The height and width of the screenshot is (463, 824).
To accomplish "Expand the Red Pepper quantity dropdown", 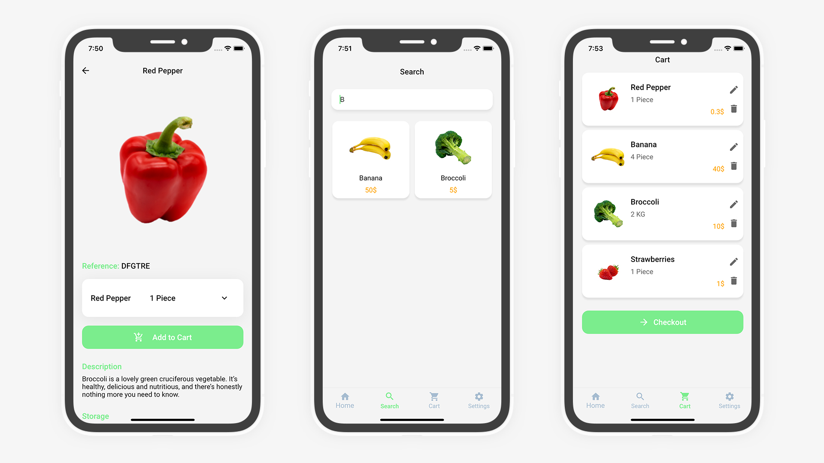I will [x=225, y=298].
